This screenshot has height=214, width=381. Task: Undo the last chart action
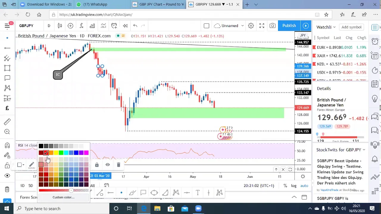tap(135, 26)
